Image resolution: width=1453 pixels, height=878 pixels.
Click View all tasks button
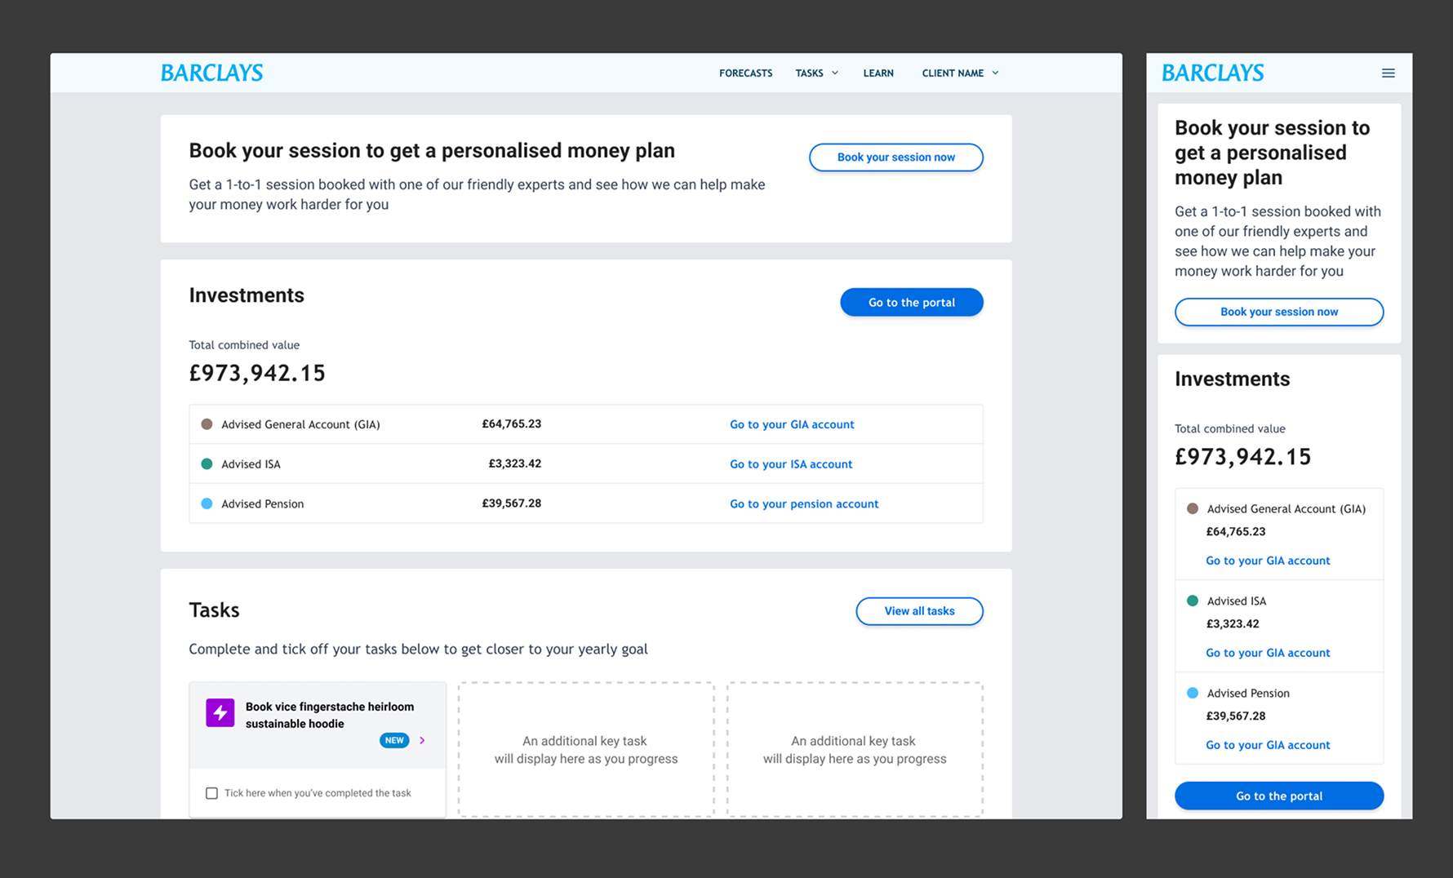tap(919, 611)
